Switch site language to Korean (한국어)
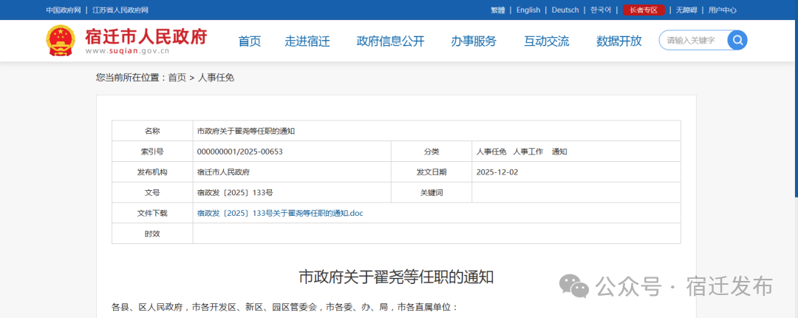Viewport: 798px width, 318px height. 601,10
